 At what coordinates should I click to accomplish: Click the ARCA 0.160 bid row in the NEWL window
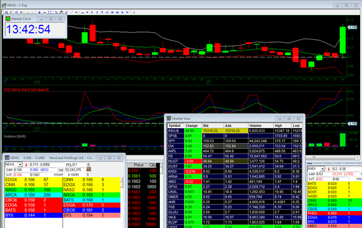33,195
